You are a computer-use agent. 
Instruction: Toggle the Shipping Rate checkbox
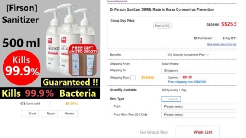coord(133,78)
